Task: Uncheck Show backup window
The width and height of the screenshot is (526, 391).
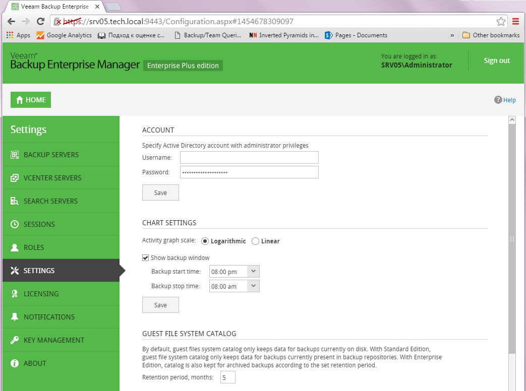Action: pyautogui.click(x=145, y=257)
